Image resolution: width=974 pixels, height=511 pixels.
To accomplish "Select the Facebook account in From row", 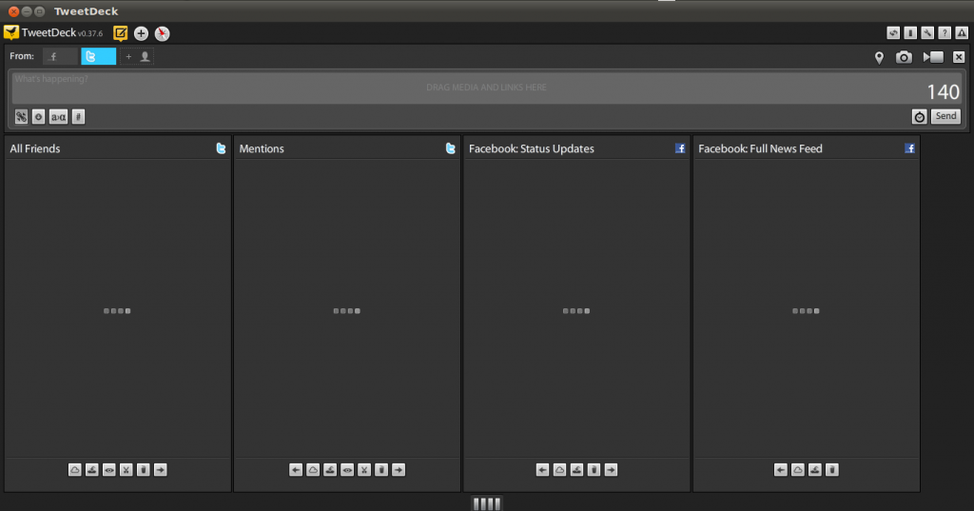I will coord(60,56).
